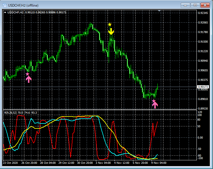Click the 0.90655 price scale label
The height and width of the screenshot is (169, 213).
pos(203,70)
